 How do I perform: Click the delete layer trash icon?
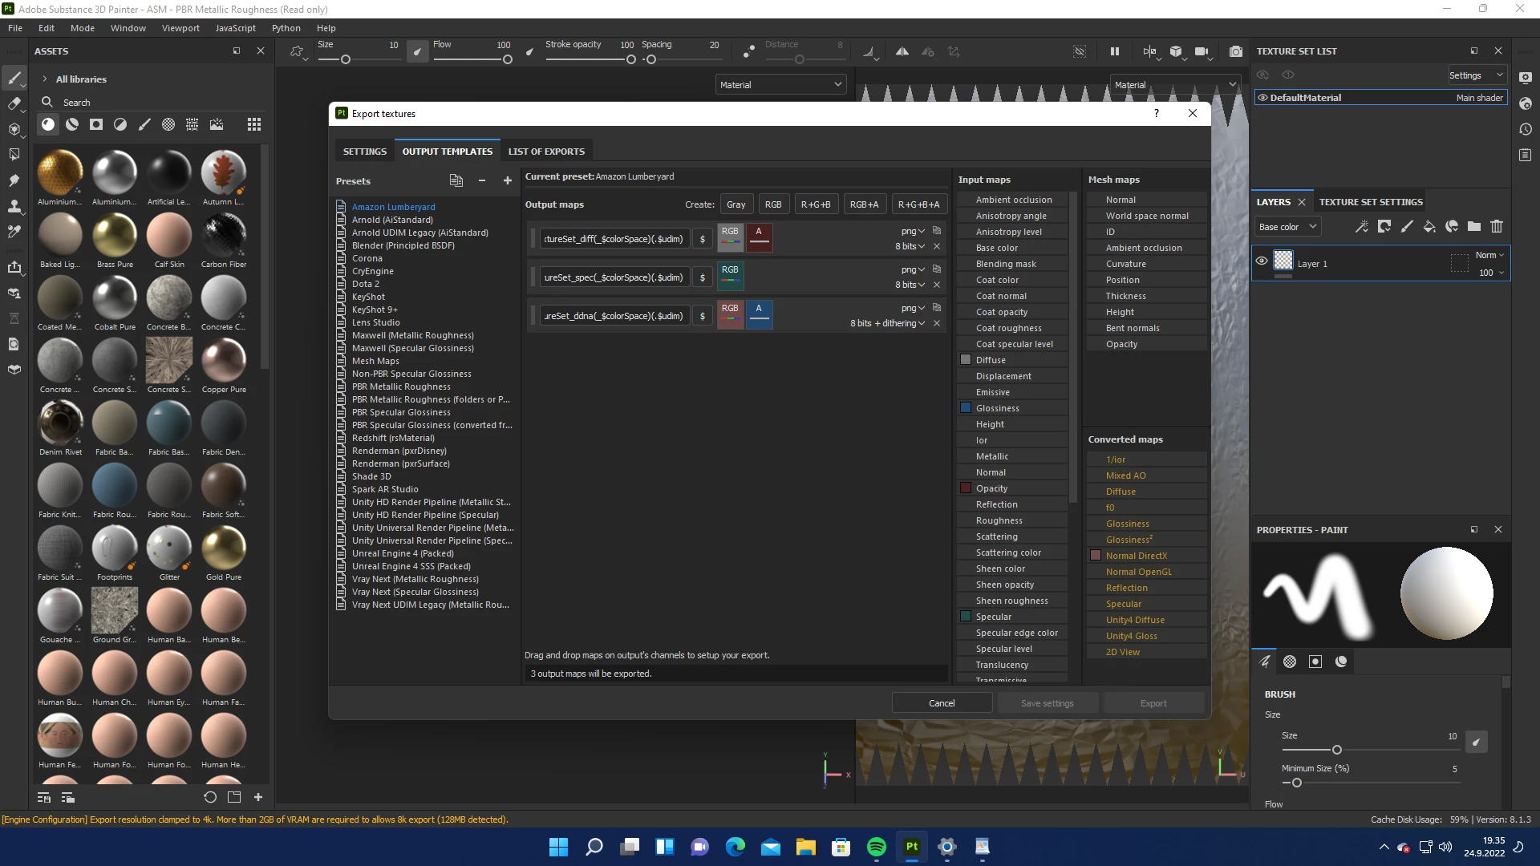pyautogui.click(x=1497, y=227)
